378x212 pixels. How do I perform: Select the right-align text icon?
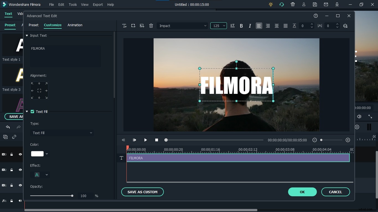268,26
